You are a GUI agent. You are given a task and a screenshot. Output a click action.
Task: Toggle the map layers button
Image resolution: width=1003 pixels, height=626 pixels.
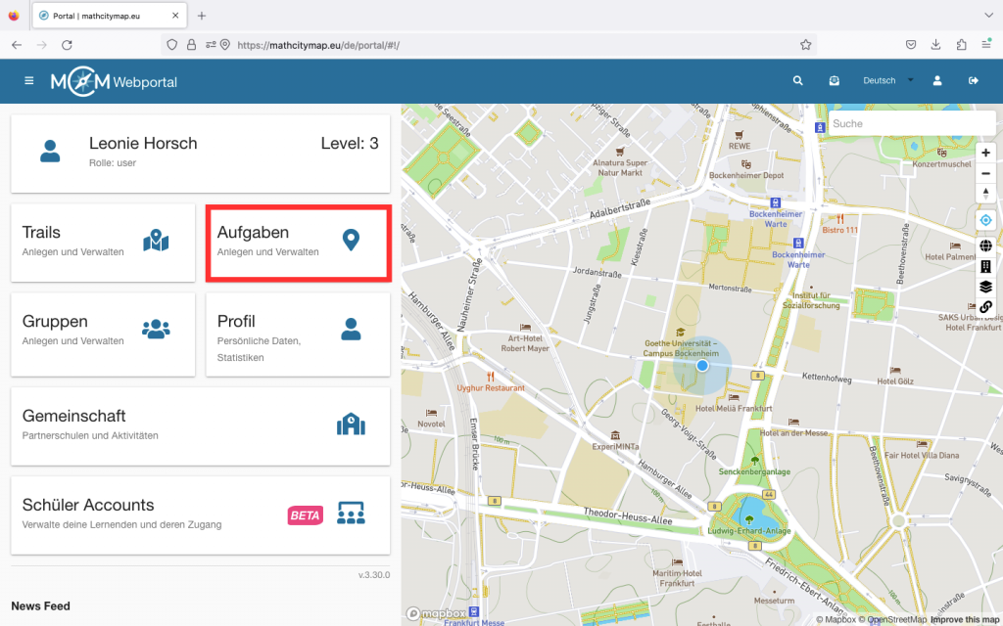click(985, 287)
